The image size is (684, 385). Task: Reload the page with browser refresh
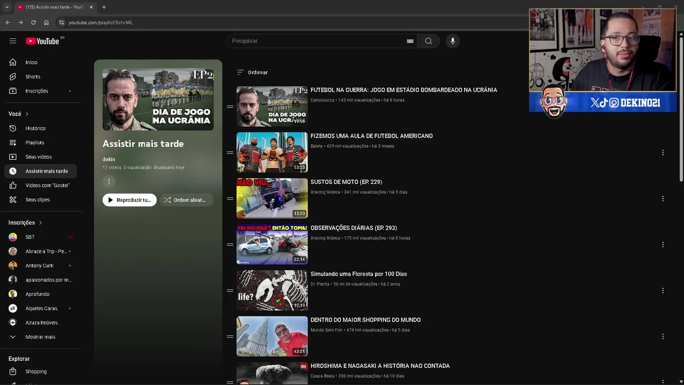33,22
